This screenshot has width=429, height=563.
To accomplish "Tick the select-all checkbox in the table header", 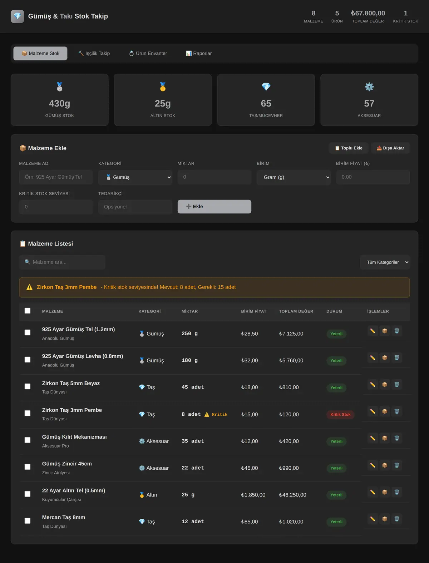I will [28, 311].
